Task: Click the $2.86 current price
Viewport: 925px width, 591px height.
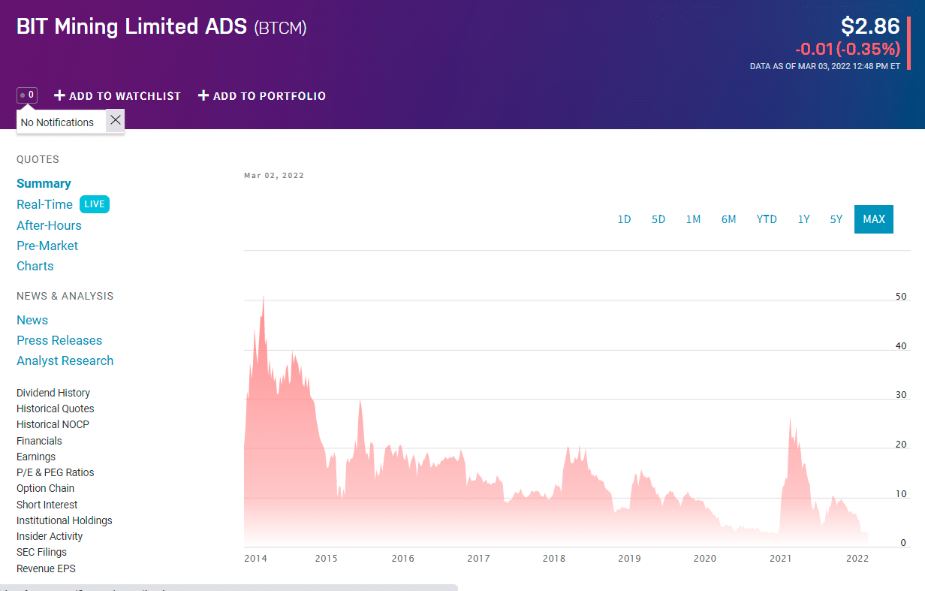Action: 870,26
